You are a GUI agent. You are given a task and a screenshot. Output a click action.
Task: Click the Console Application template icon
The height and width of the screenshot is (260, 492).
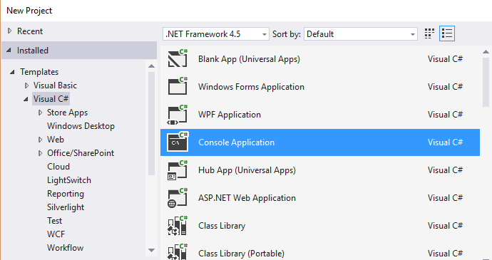coord(178,142)
